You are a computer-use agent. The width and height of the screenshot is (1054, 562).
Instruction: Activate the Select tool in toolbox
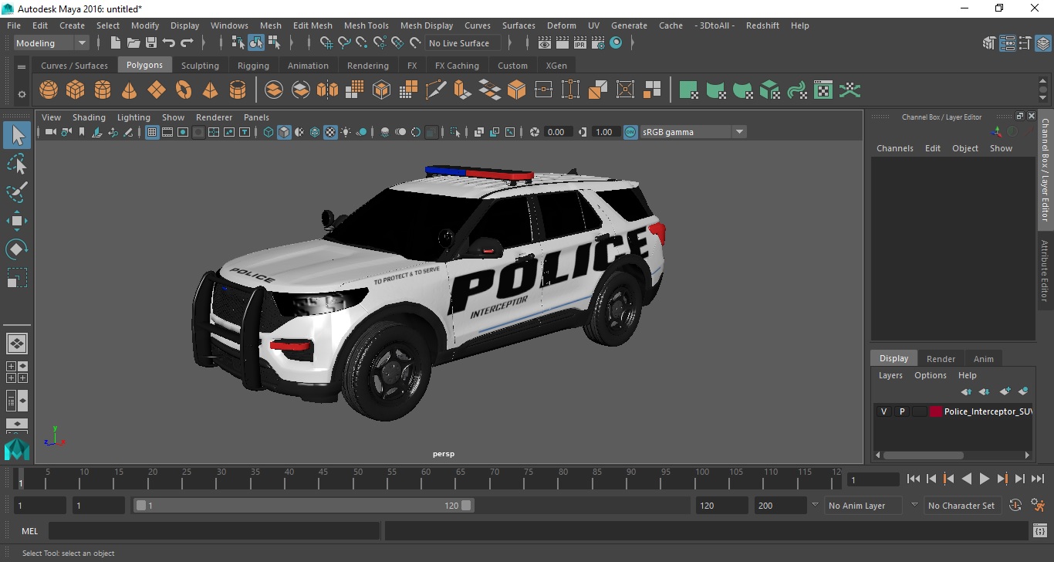coord(17,136)
